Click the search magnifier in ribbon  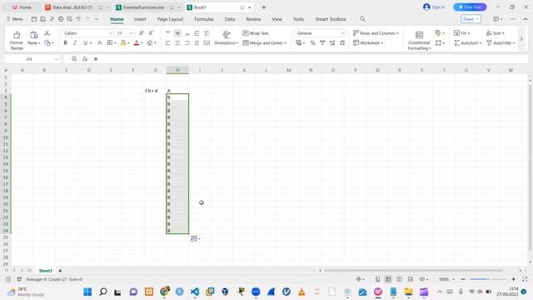[362, 19]
